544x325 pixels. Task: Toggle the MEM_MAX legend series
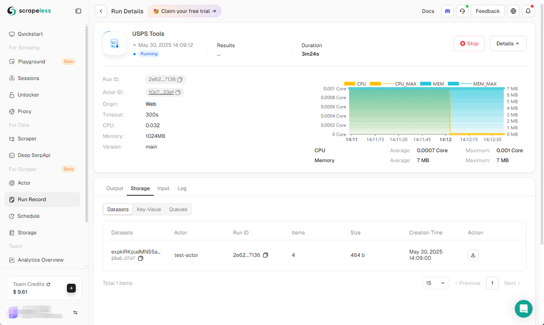coord(473,84)
